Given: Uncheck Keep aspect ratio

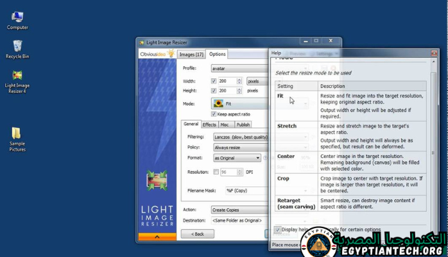Looking at the screenshot, I should pos(214,114).
